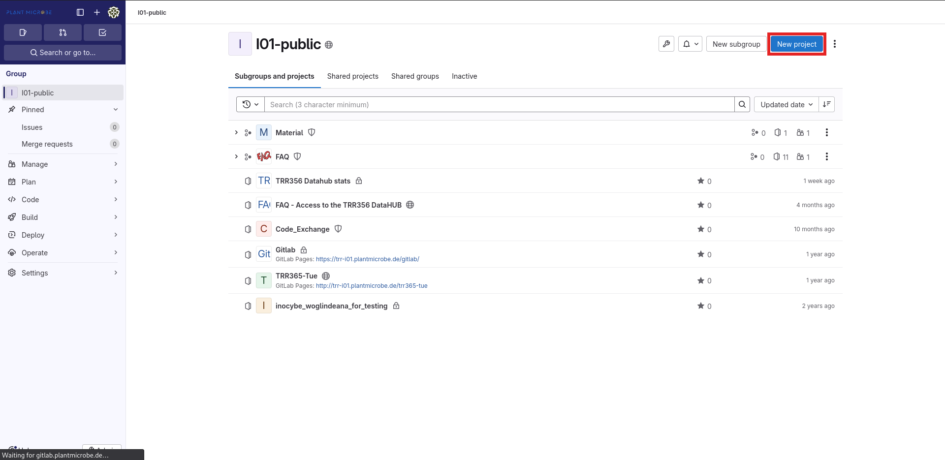Click the shield icon next to Material
Image resolution: width=945 pixels, height=460 pixels.
(x=312, y=132)
